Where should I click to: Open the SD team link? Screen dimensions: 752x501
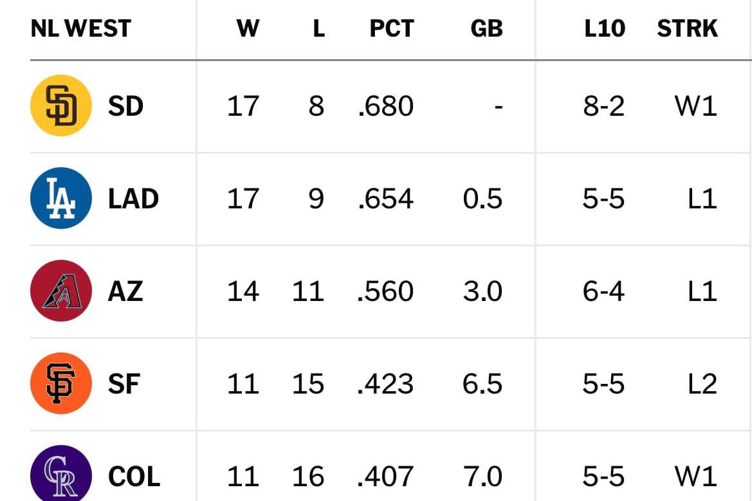point(125,106)
